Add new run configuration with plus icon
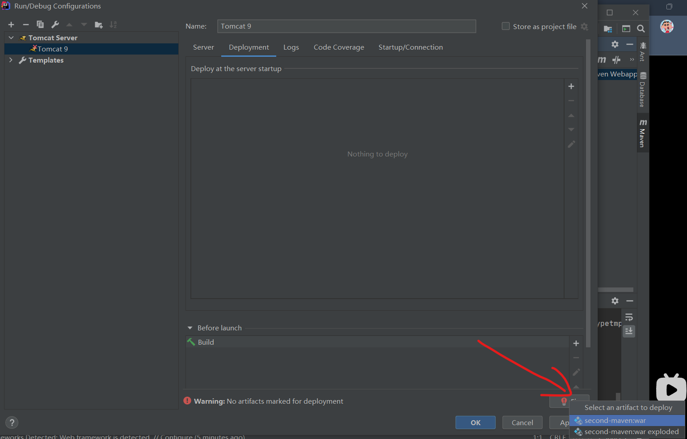Screen dimensions: 687x439 pos(11,25)
